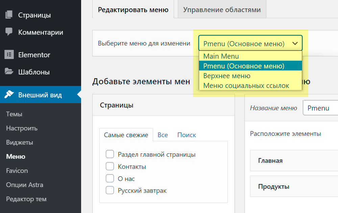Click the 'Название меню' text field

[x=321, y=108]
